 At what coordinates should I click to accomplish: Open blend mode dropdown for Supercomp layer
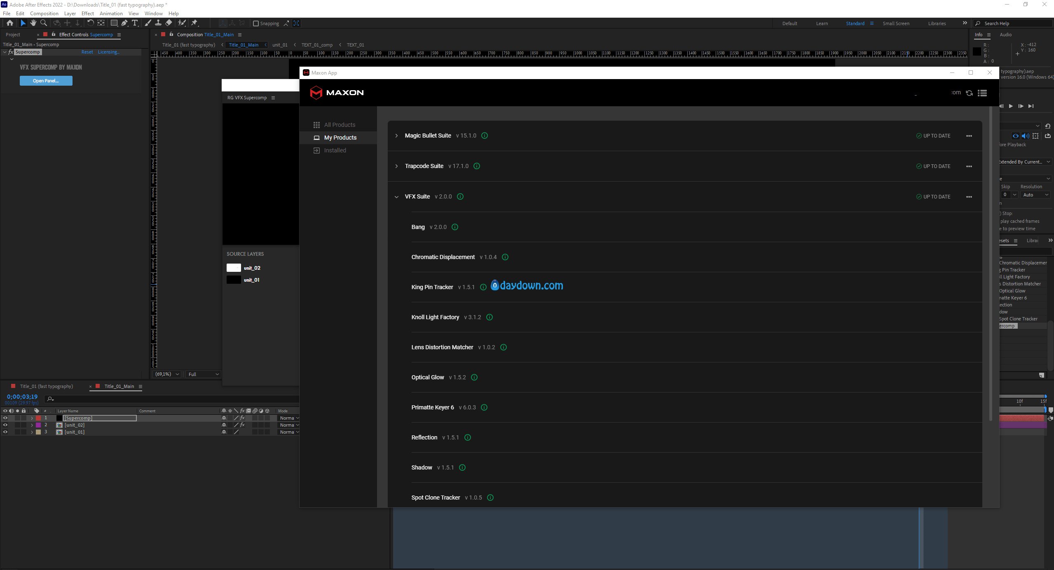pyautogui.click(x=289, y=418)
